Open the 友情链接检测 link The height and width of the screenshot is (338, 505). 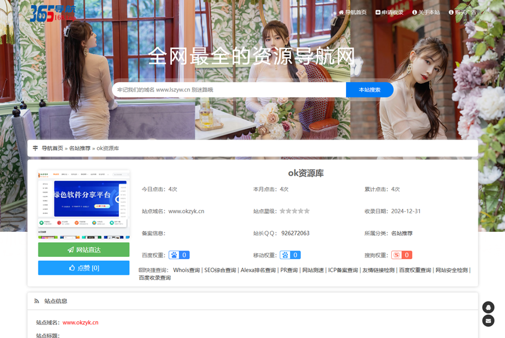coord(378,270)
